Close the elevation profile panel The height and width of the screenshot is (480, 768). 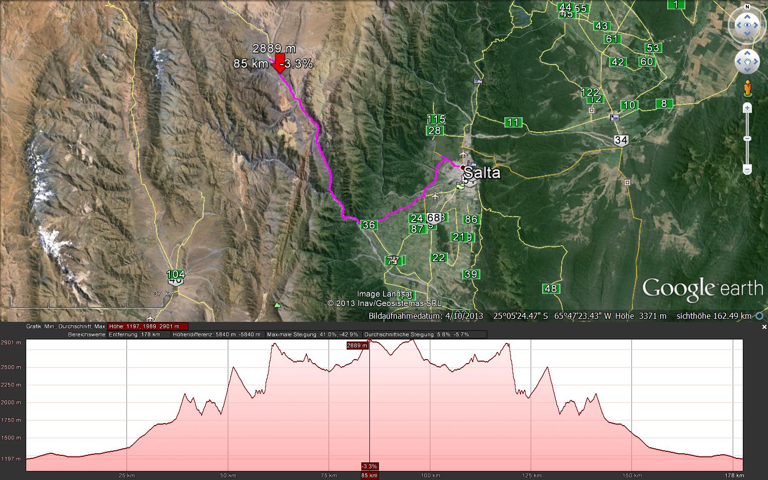click(x=764, y=327)
